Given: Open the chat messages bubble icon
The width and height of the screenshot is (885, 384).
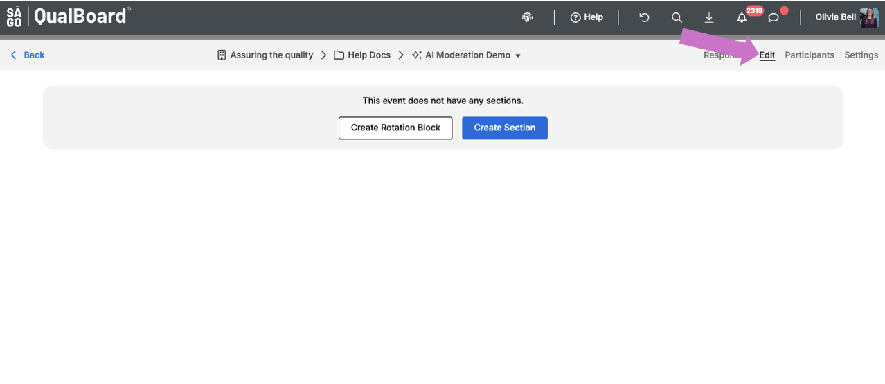Looking at the screenshot, I should coord(774,17).
